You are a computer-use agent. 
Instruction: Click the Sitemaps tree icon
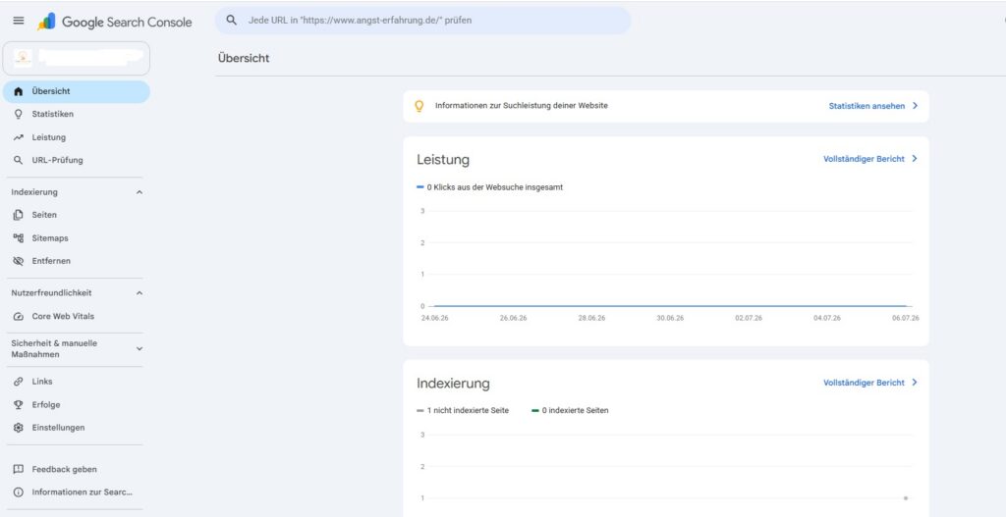tap(18, 237)
